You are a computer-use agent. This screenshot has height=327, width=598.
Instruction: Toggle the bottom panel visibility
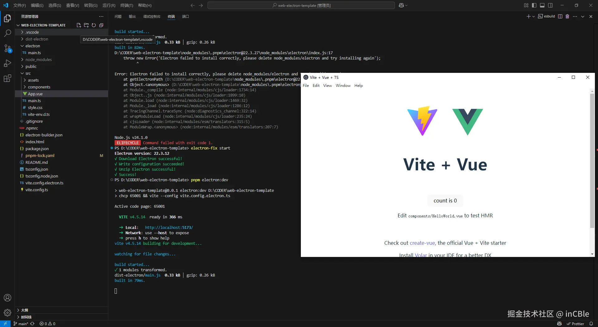542,5
